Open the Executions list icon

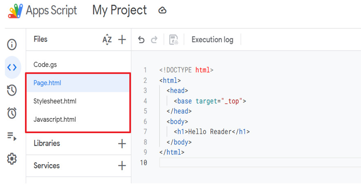coord(12,136)
